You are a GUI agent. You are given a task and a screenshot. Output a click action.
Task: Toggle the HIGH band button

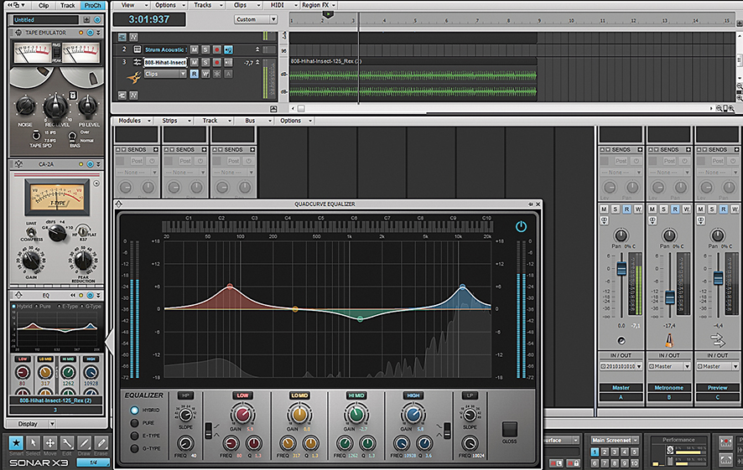pyautogui.click(x=413, y=395)
